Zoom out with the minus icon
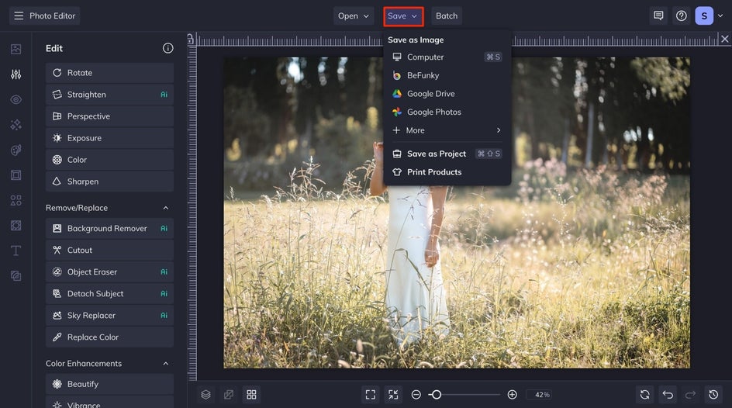 tap(416, 395)
